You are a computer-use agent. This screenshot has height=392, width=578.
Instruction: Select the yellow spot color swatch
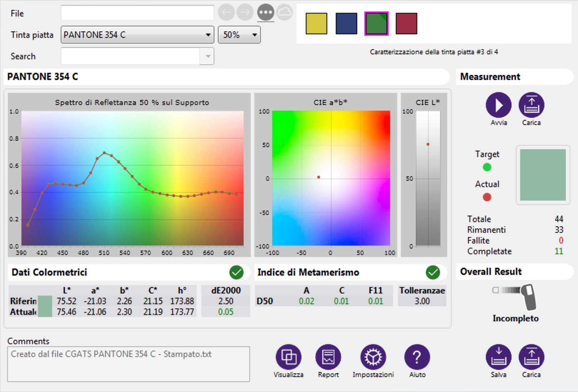(316, 24)
